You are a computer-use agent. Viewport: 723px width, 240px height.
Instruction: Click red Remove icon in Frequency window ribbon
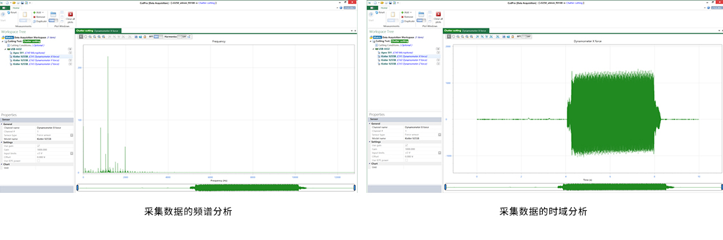[x=34, y=17]
